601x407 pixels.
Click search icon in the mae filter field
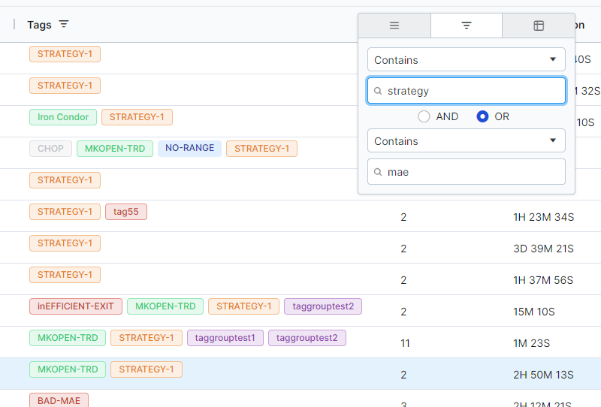(378, 172)
